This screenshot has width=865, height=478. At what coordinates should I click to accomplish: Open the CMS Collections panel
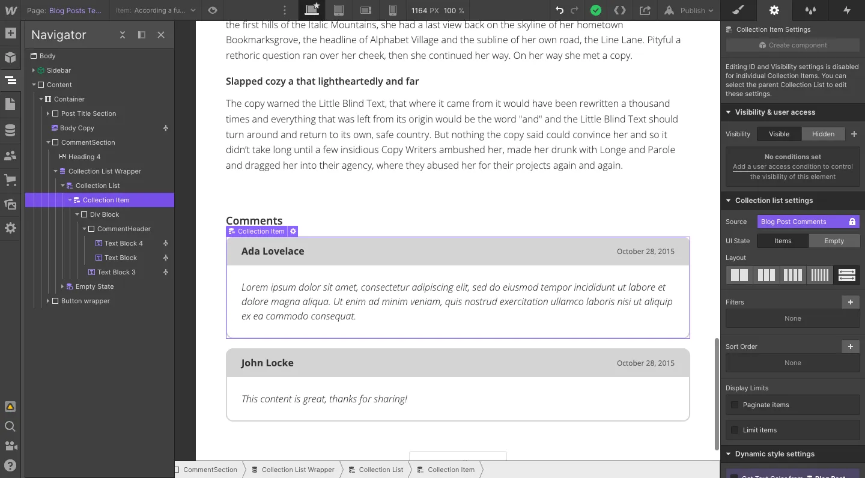[10, 130]
